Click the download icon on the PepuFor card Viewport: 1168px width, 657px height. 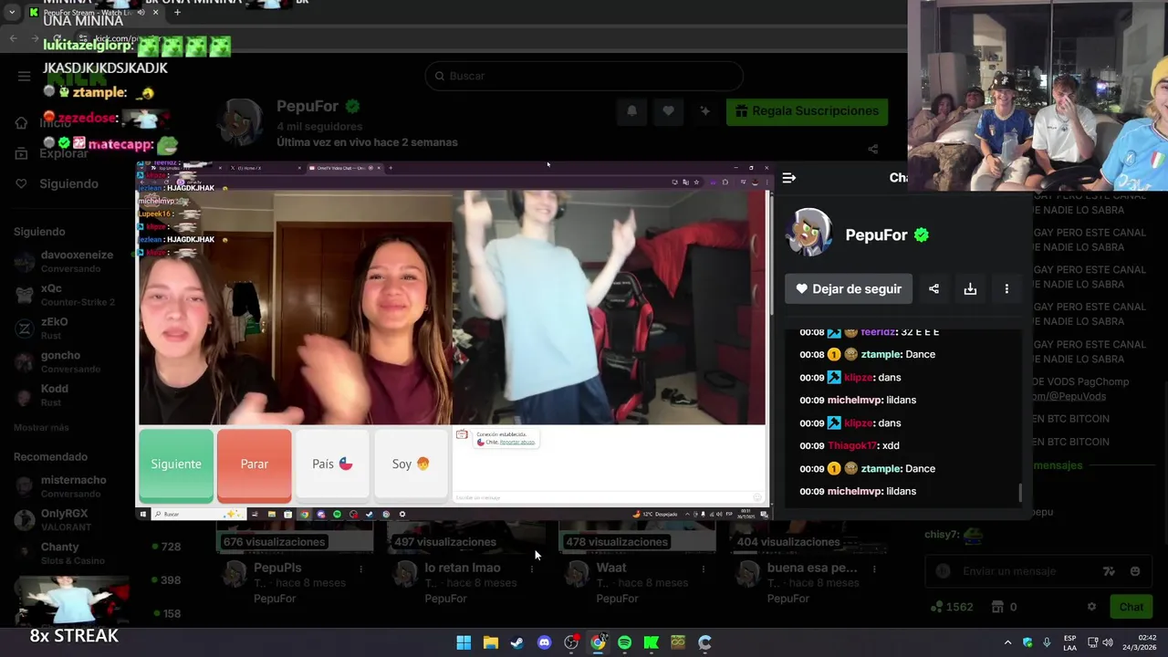(x=970, y=289)
